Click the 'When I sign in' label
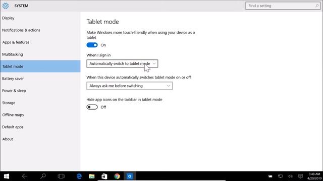 pyautogui.click(x=98, y=55)
